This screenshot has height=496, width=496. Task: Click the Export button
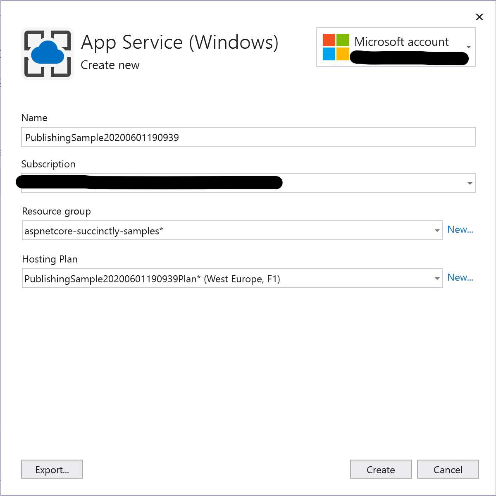coord(52,469)
